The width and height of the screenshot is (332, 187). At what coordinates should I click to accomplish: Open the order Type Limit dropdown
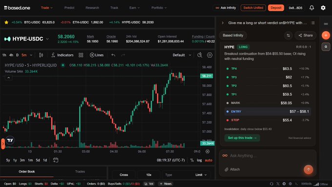point(186,175)
